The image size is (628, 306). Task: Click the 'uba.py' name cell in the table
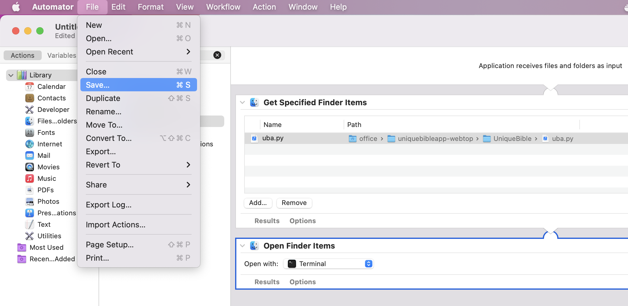click(x=273, y=138)
